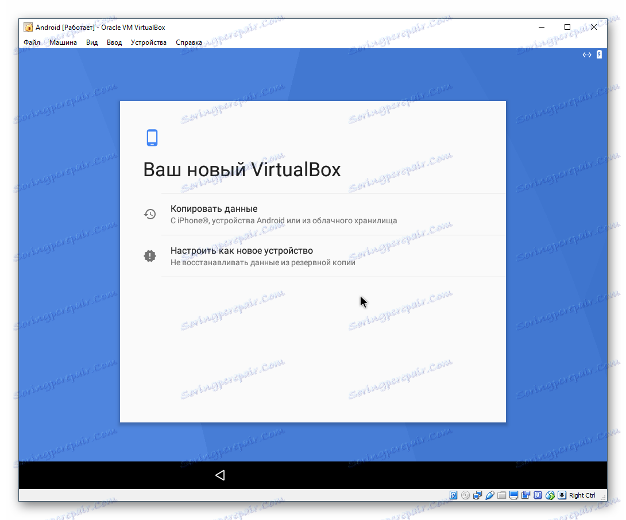
Task: Click the USB devices status icon
Action: point(489,495)
